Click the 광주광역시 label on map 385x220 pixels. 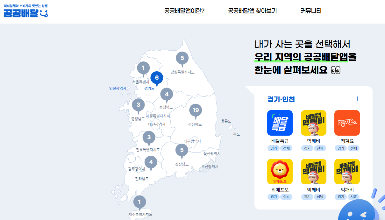pyautogui.click(x=137, y=169)
